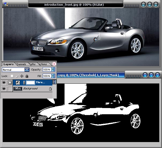Hide the Background layer with its eye icon
Image resolution: width=162 pixels, height=148 pixels.
[x=4, y=89]
